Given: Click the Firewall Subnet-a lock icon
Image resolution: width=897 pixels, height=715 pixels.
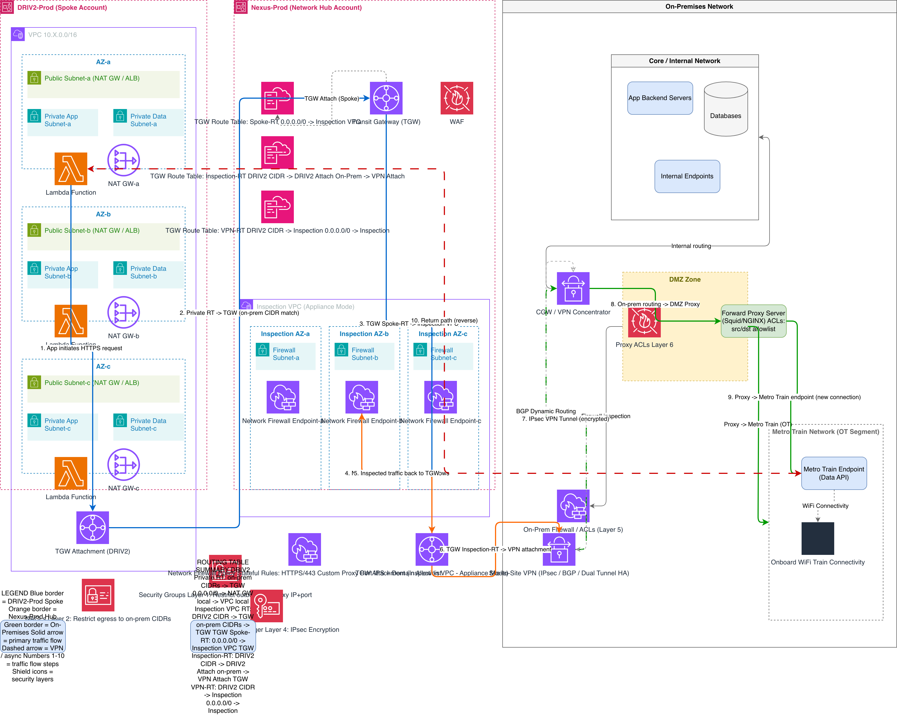Looking at the screenshot, I should (263, 350).
